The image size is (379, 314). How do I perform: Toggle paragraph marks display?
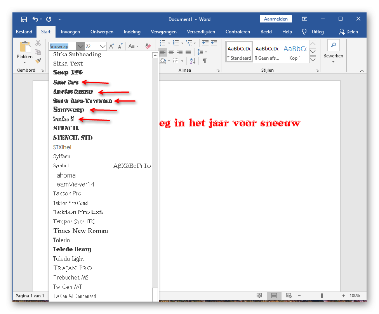(205, 60)
